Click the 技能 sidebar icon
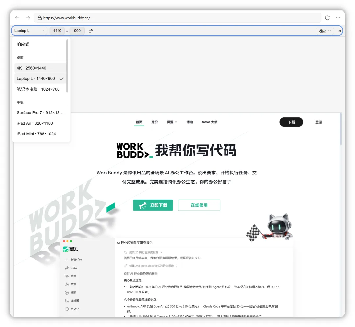 click(67, 284)
